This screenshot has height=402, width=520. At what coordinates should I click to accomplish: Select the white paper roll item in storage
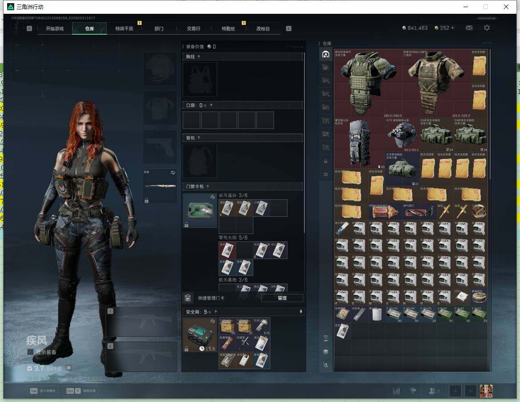click(x=376, y=314)
